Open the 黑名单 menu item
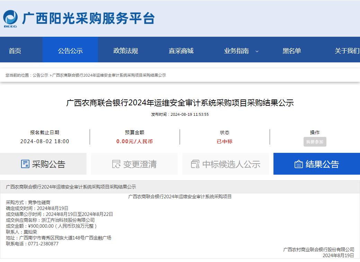The height and width of the screenshot is (262, 360). (x=292, y=51)
